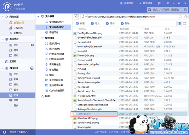Collapse 常用目录 tree node

(x=38, y=38)
